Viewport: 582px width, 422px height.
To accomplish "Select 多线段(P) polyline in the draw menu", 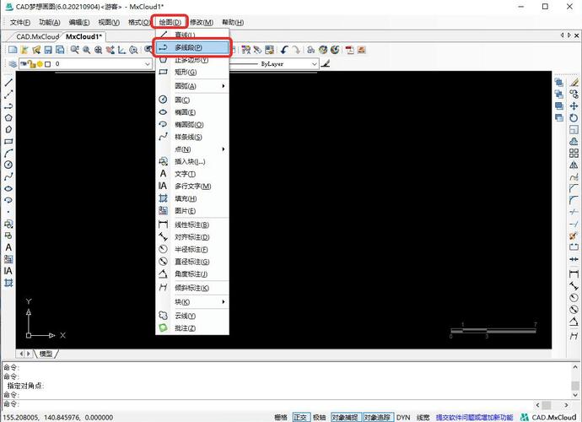I will tap(191, 48).
